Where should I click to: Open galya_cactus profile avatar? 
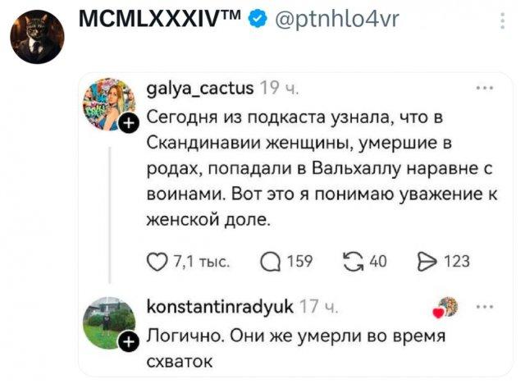point(111,101)
